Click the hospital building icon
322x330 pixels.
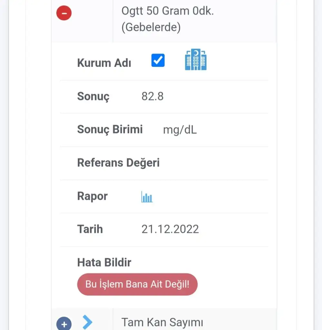[x=196, y=60]
